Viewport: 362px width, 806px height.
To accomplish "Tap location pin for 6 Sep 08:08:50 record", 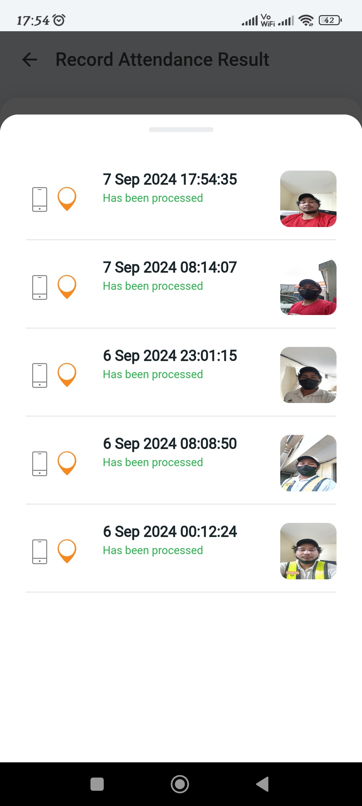I will click(x=67, y=463).
